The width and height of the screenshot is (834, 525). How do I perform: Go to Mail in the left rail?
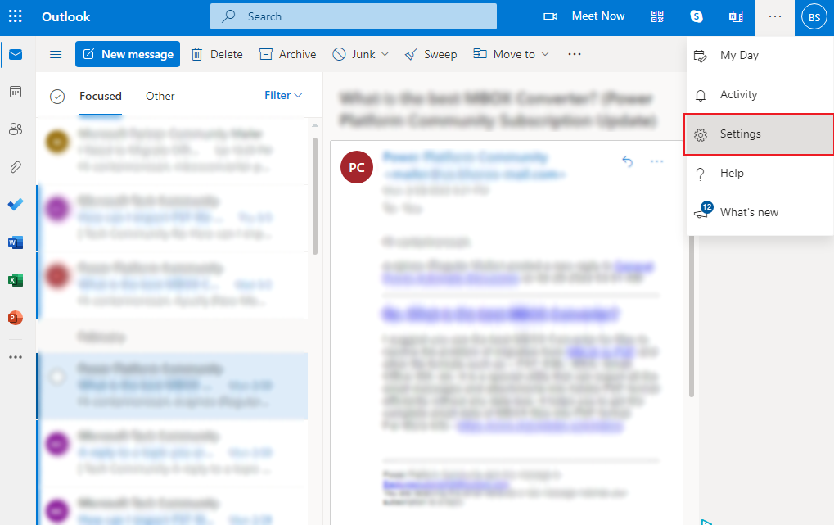[x=16, y=54]
